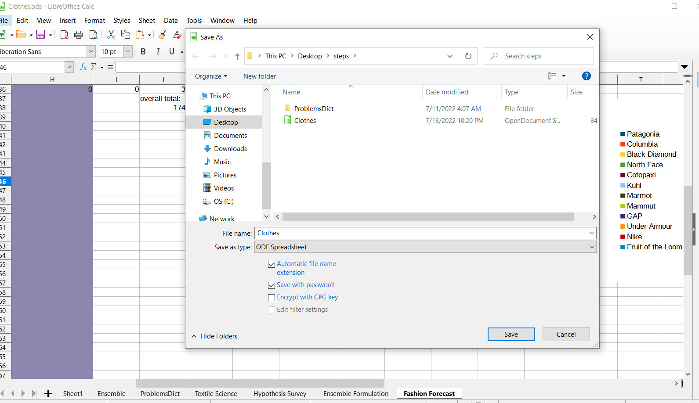
Task: Switch to Hypothesis Survey sheet tab
Action: (280, 394)
